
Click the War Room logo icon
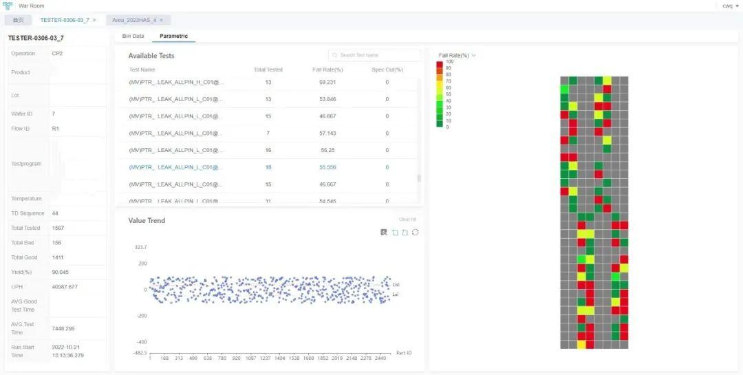[8, 6]
